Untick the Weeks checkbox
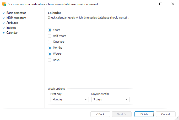This screenshot has width=179, height=120. (x=50, y=54)
